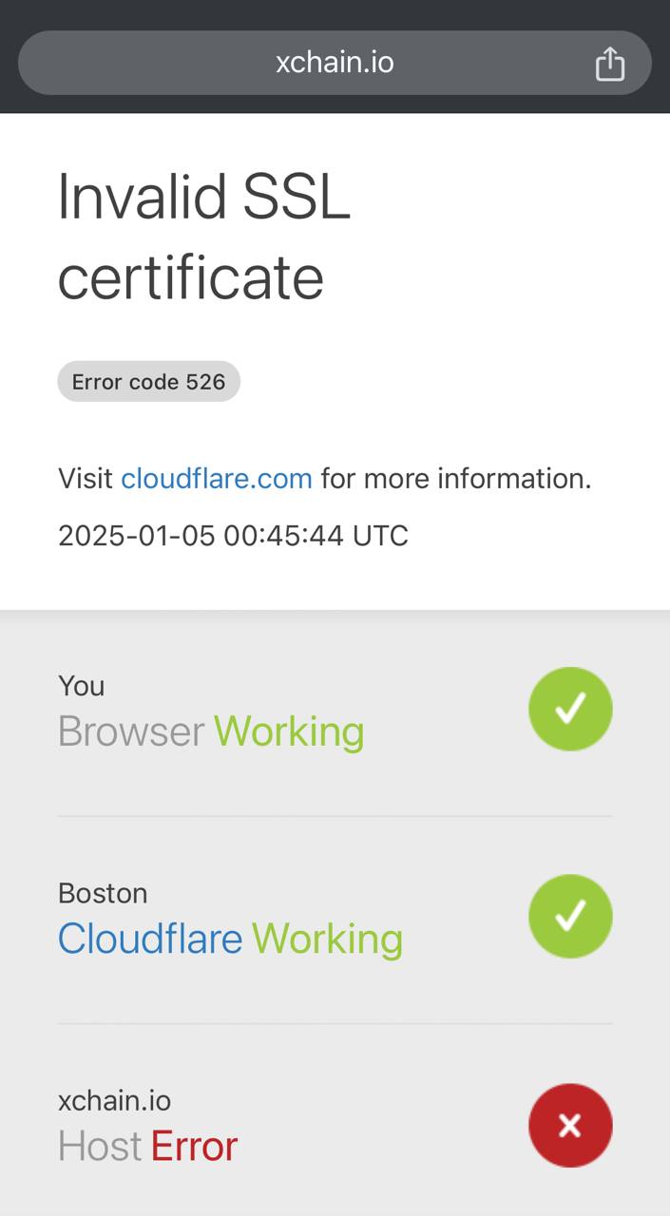The height and width of the screenshot is (1216, 670).
Task: Tap the xchain.io address bar field
Action: (335, 63)
